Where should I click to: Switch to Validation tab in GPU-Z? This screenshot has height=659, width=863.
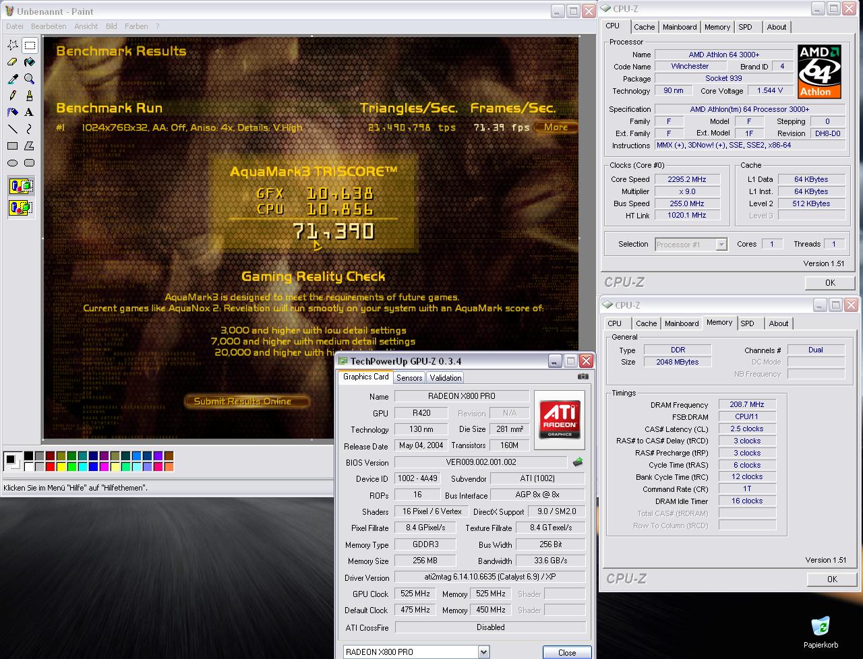click(x=446, y=378)
